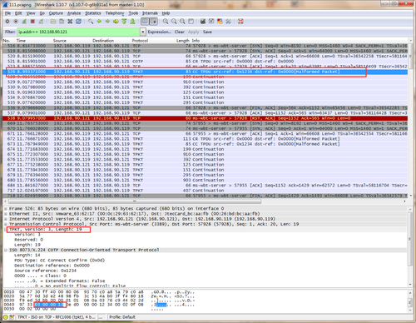This screenshot has height=323, width=416.
Task: Open the File menu
Action: coord(7,13)
